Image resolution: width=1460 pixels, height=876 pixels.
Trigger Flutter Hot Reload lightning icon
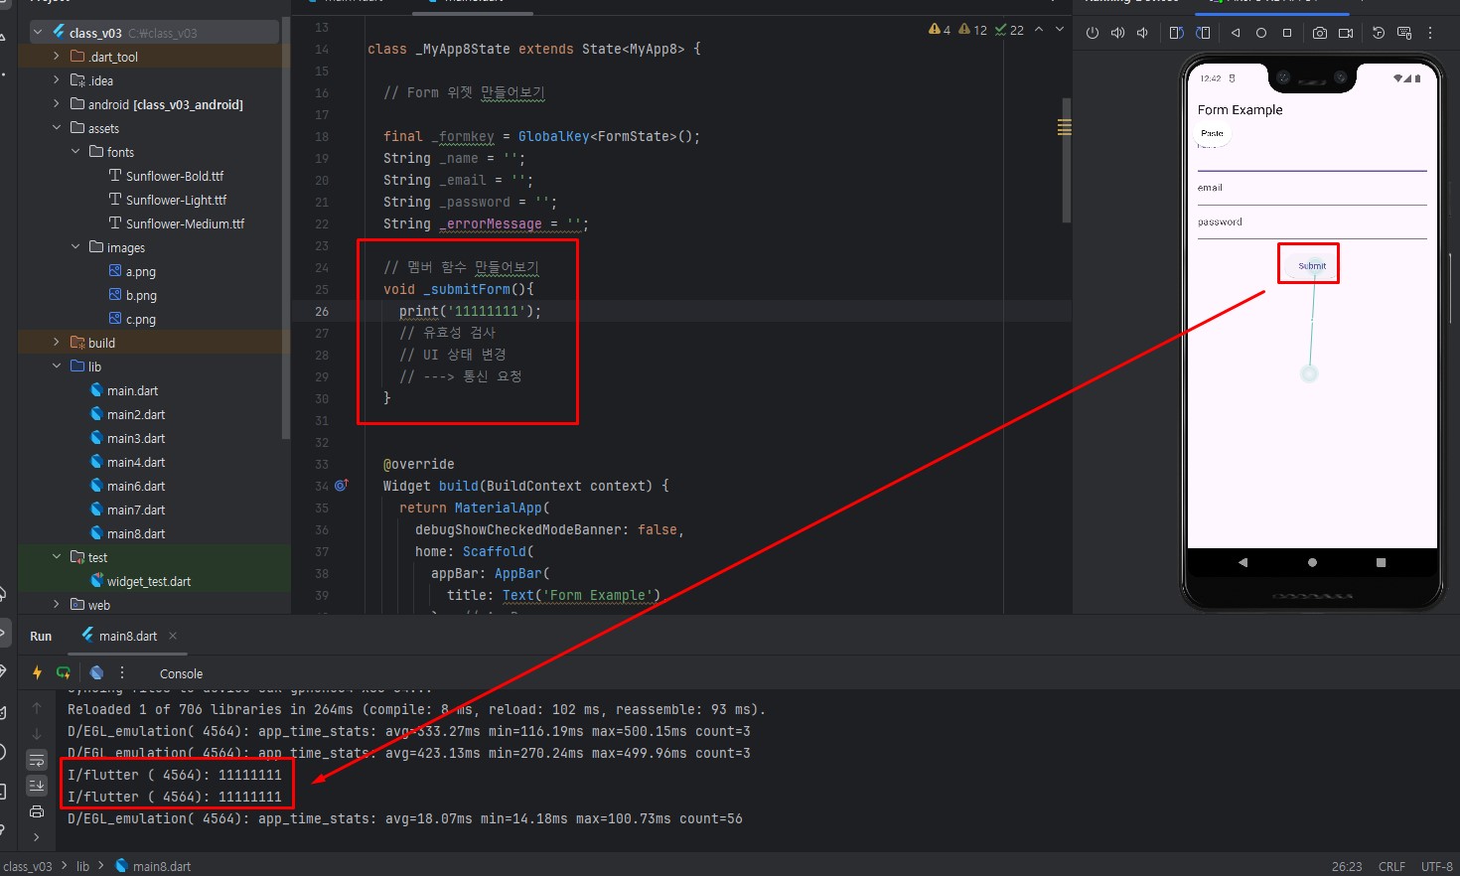(38, 672)
